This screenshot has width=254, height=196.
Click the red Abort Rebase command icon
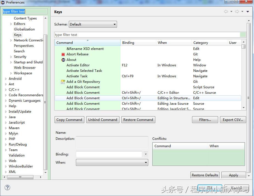tap(63, 54)
